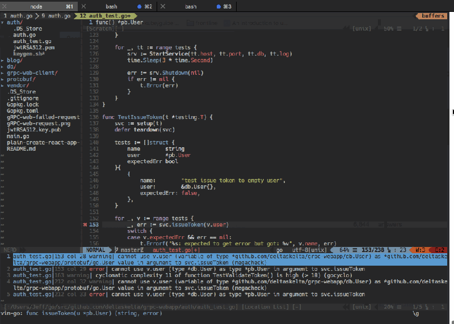Close the bash ⌘3 tab
This screenshot has width=454, height=324.
click(163, 6)
